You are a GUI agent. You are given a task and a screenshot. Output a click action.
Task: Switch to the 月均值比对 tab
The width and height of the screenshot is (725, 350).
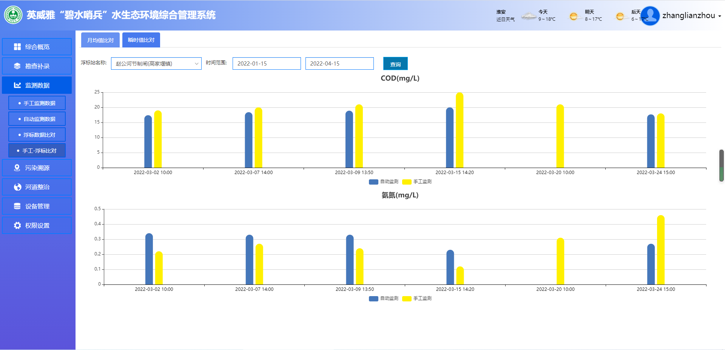point(100,40)
